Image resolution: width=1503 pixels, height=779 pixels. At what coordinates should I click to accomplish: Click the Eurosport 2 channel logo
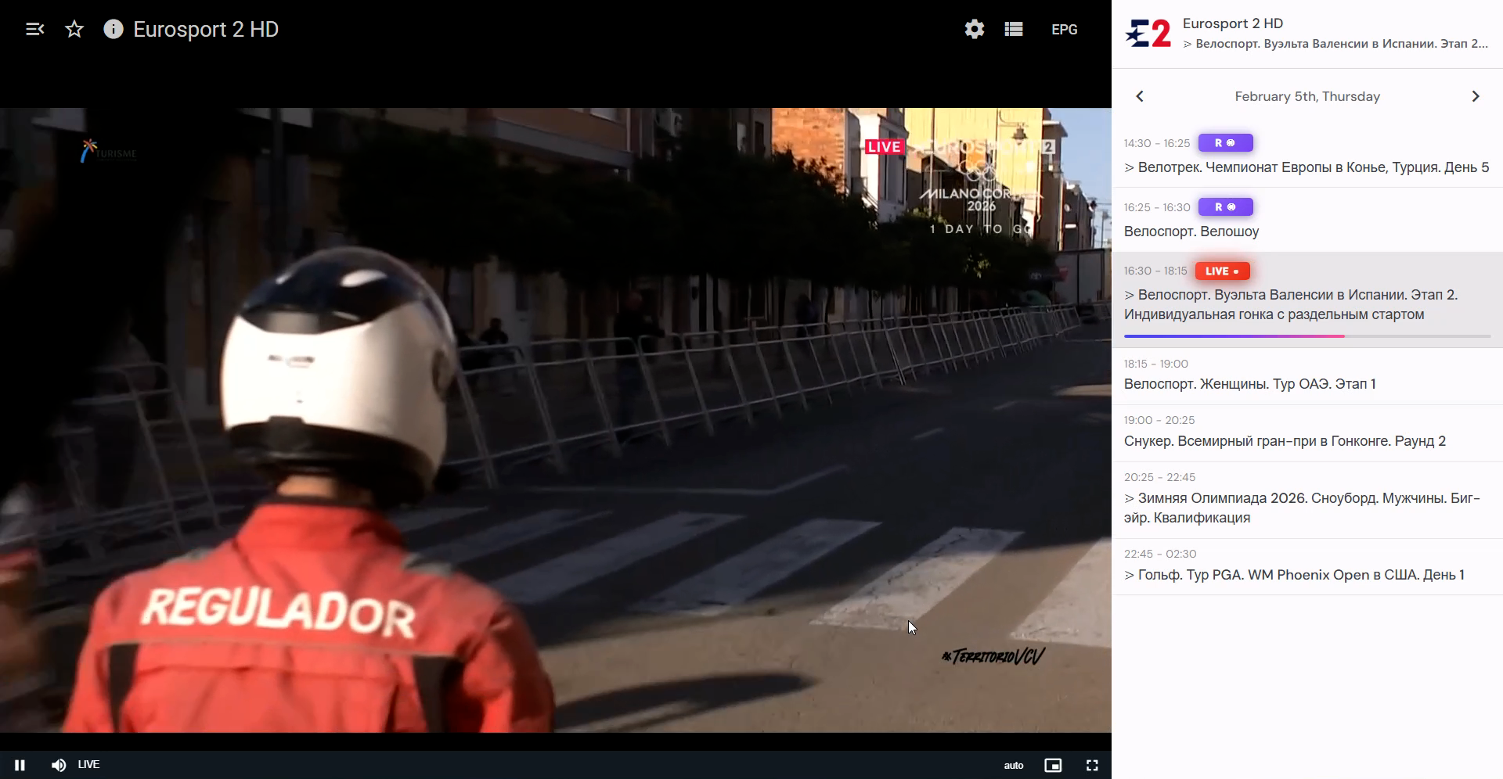[1148, 34]
